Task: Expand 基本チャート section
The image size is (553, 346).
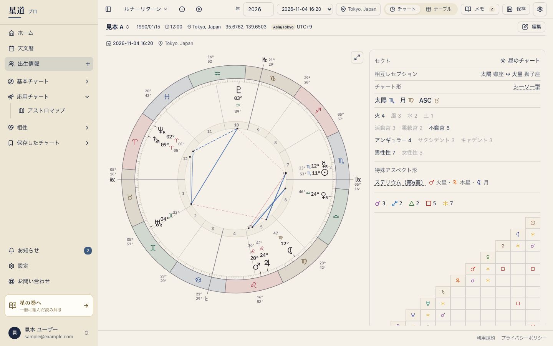Action: coord(49,82)
